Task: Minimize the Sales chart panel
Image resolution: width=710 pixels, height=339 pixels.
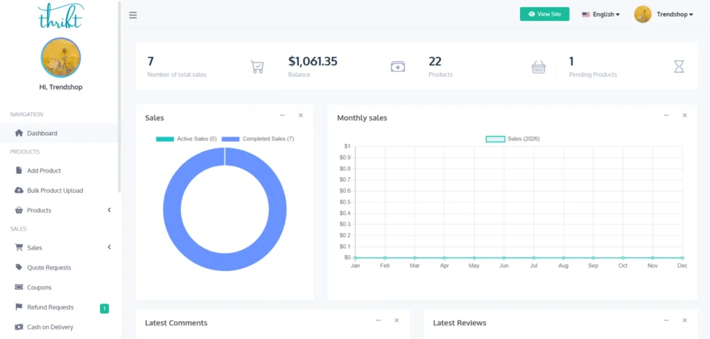Action: pyautogui.click(x=282, y=116)
